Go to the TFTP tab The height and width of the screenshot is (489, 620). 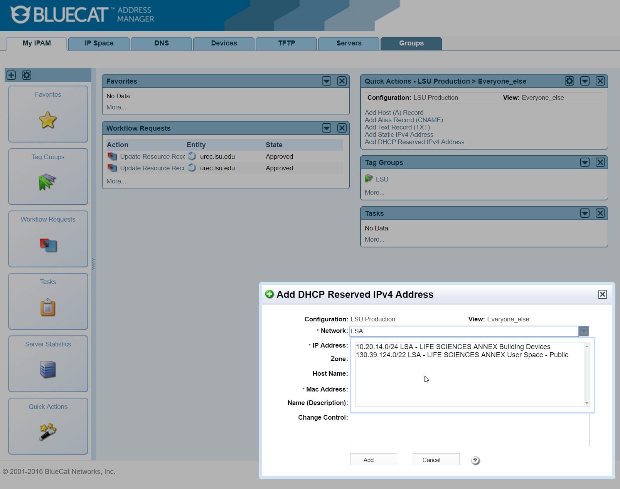pyautogui.click(x=286, y=43)
